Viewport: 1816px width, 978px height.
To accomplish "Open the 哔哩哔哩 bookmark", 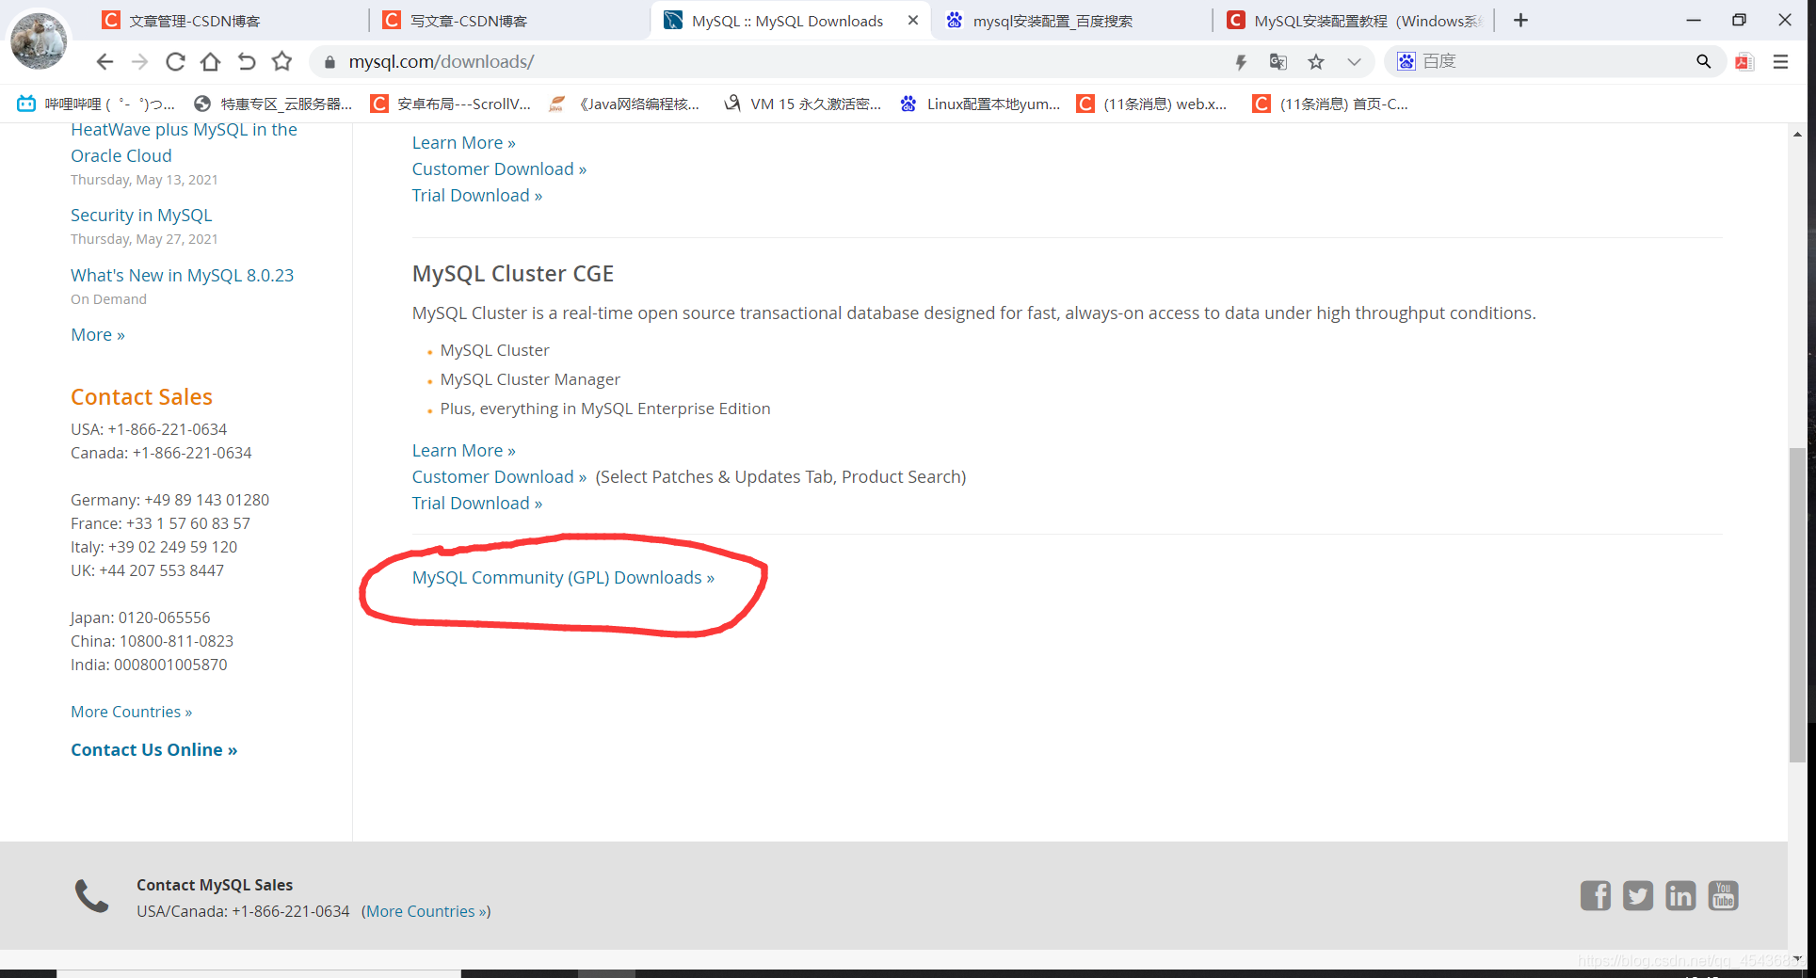I will pos(96,104).
